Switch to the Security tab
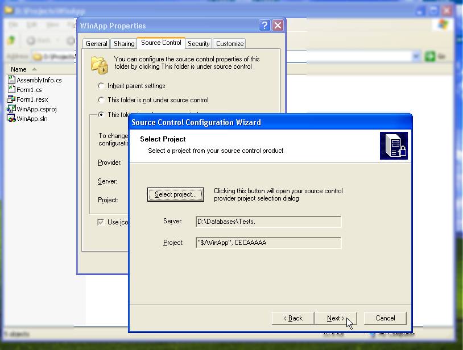 pyautogui.click(x=199, y=44)
